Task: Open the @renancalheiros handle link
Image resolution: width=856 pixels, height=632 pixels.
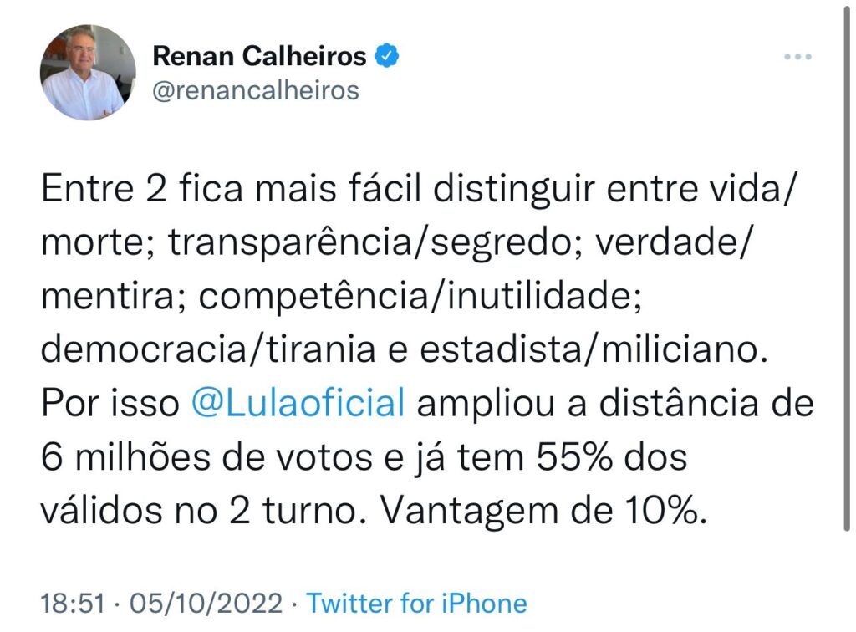Action: click(x=255, y=89)
